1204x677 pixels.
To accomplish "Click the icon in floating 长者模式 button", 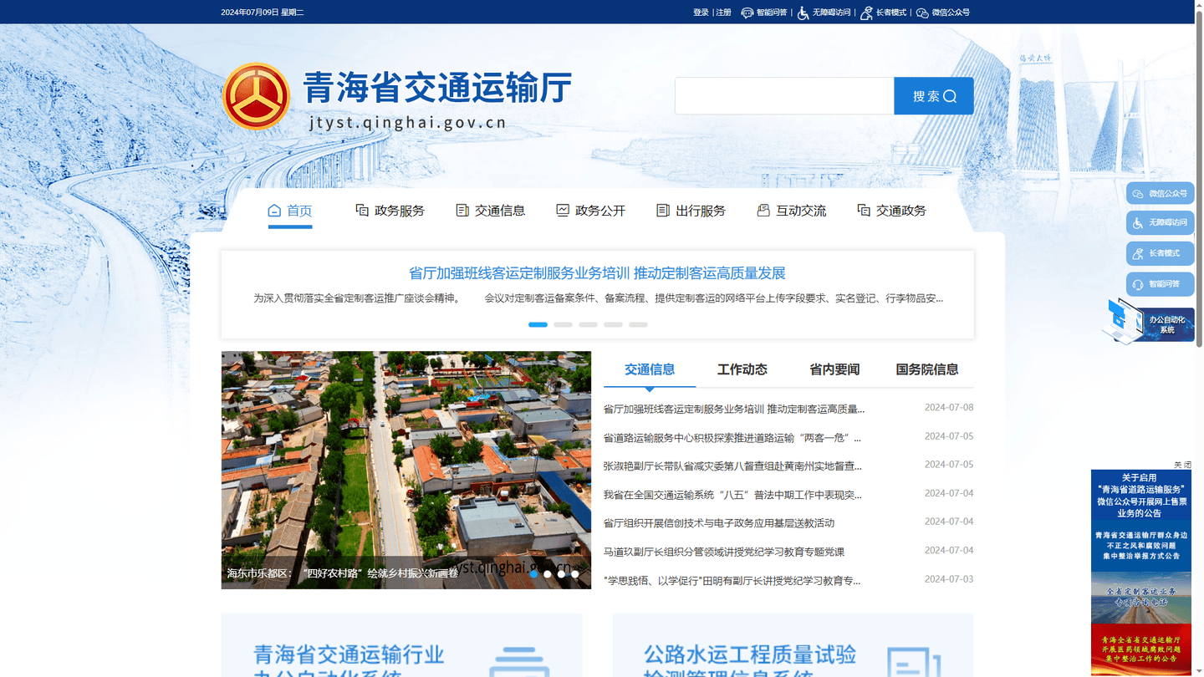I will tap(1138, 253).
